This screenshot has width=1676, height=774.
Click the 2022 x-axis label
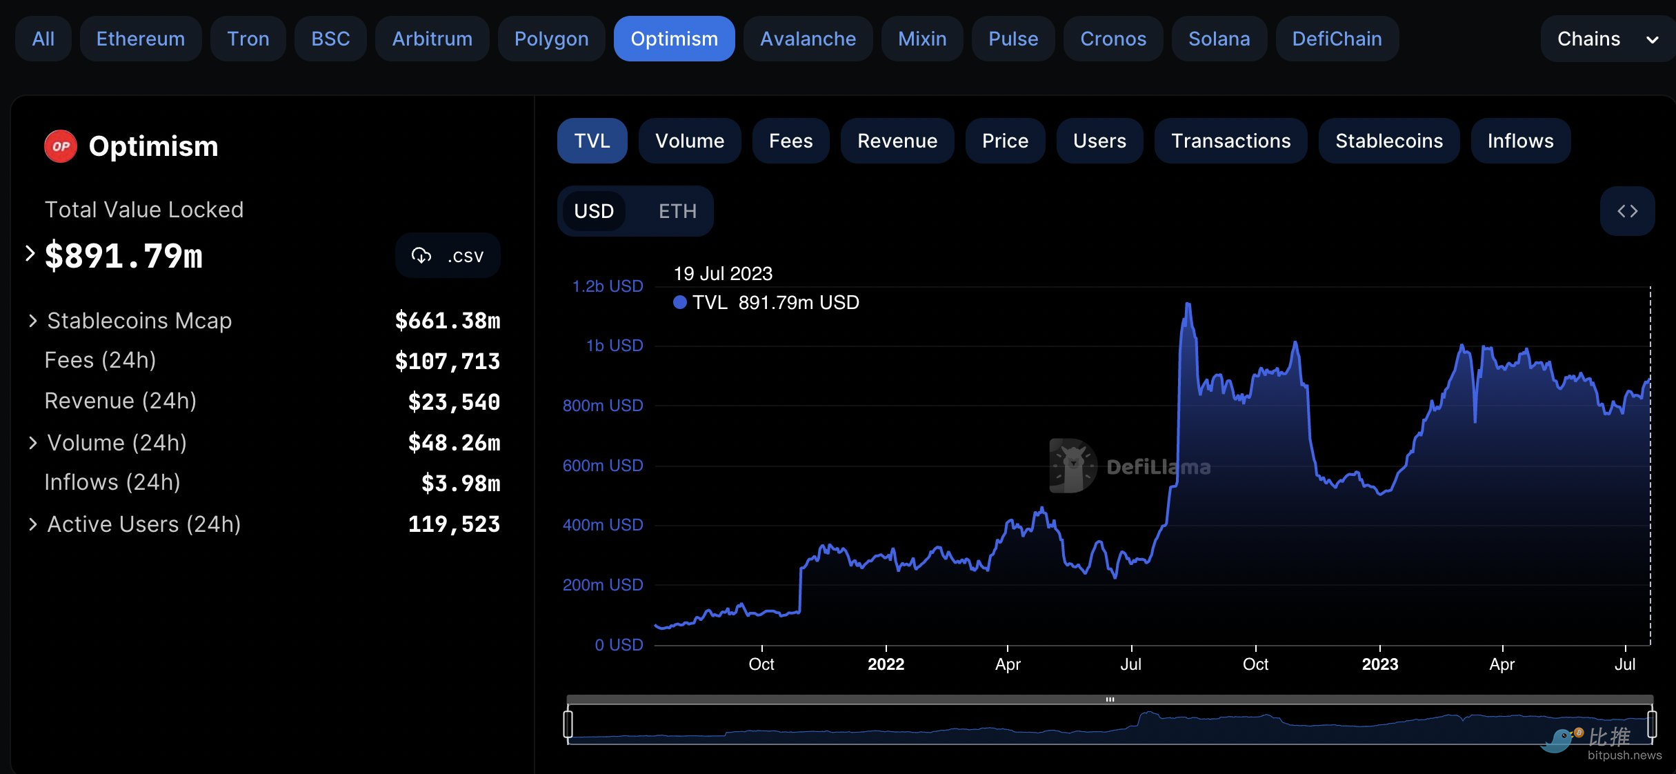886,664
